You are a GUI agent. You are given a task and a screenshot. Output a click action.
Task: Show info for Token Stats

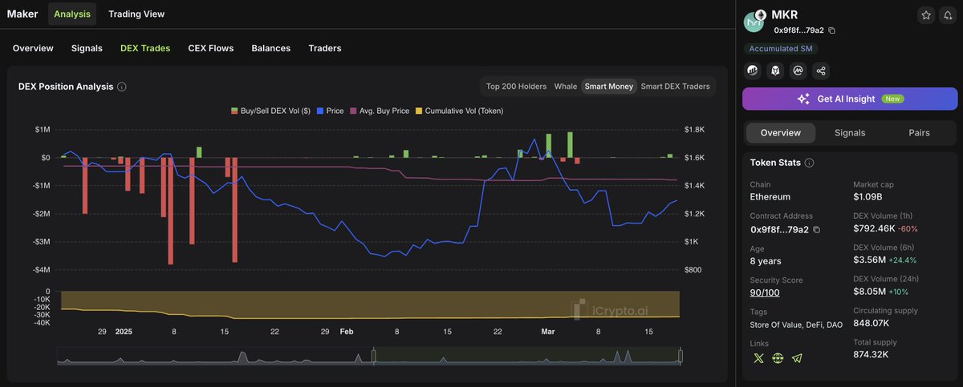pos(809,163)
